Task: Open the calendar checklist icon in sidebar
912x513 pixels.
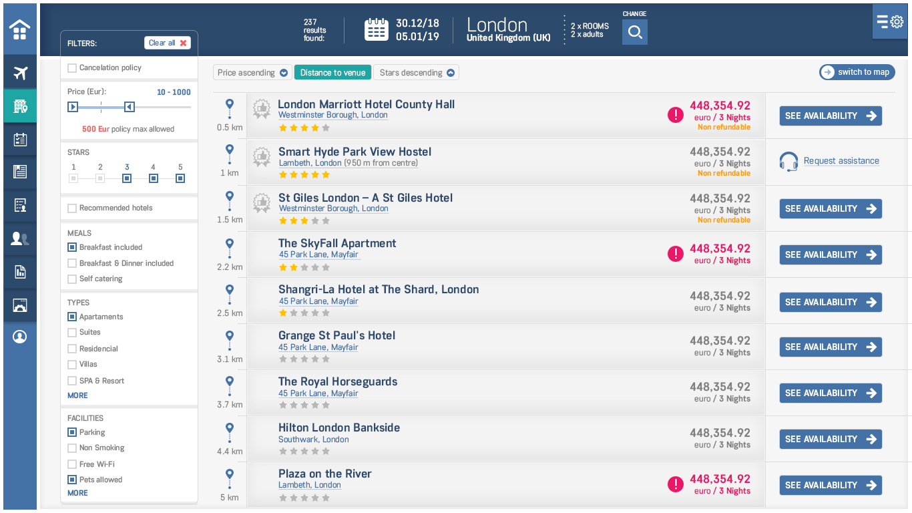Action: (20, 139)
